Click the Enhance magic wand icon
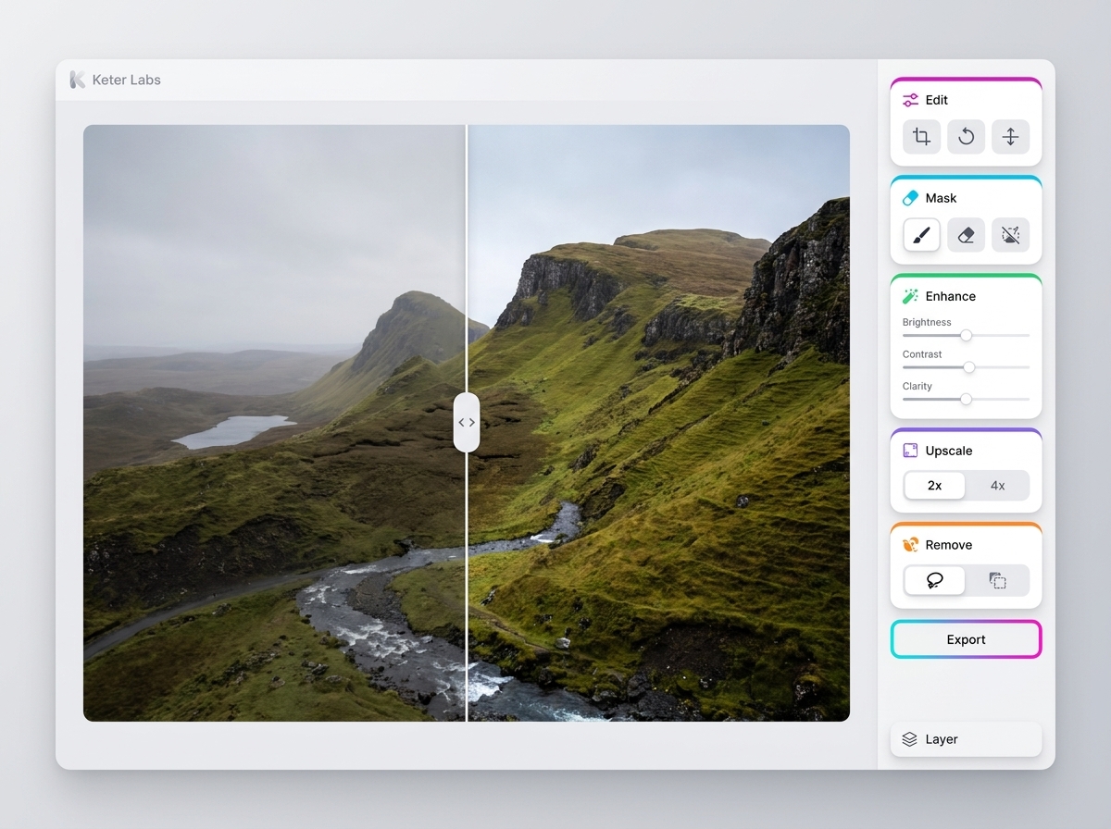This screenshot has width=1111, height=829. (910, 296)
